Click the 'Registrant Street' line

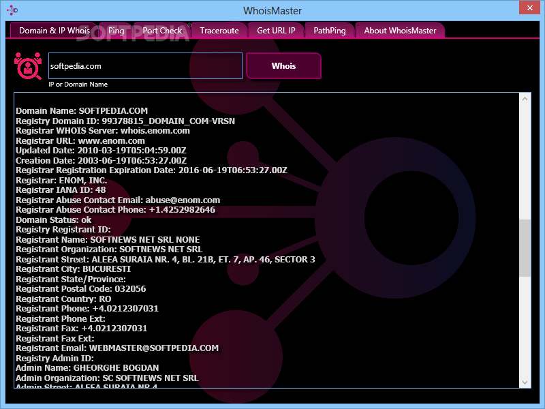[x=166, y=260]
